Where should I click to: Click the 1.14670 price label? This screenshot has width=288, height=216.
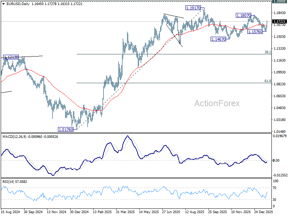pyautogui.click(x=218, y=39)
